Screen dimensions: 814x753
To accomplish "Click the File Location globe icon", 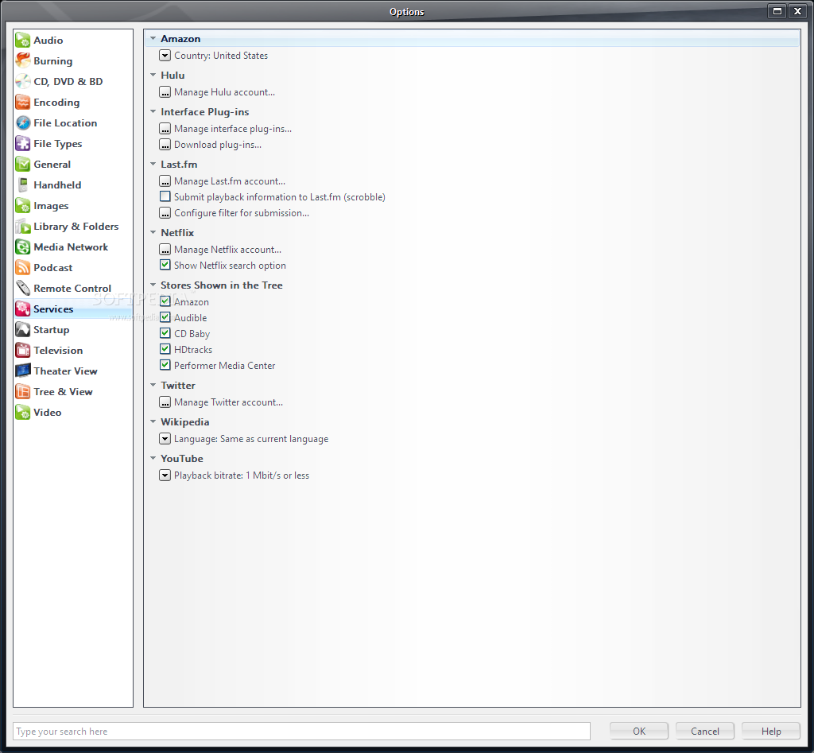I will point(23,123).
